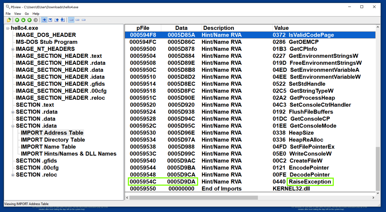
Task: Select IMPORT Hints/Names & DLL Names
Action: pyautogui.click(x=68, y=154)
